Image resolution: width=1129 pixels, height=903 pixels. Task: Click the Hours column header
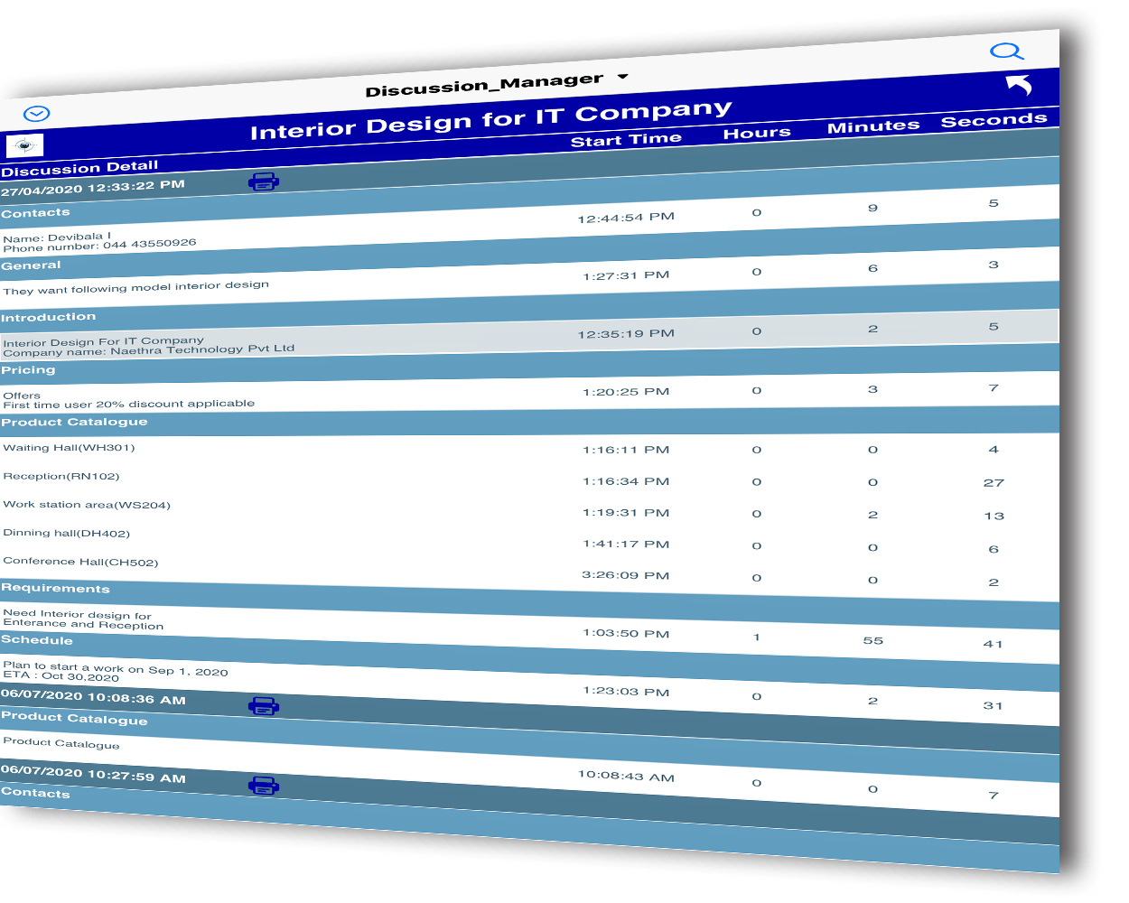click(x=757, y=133)
